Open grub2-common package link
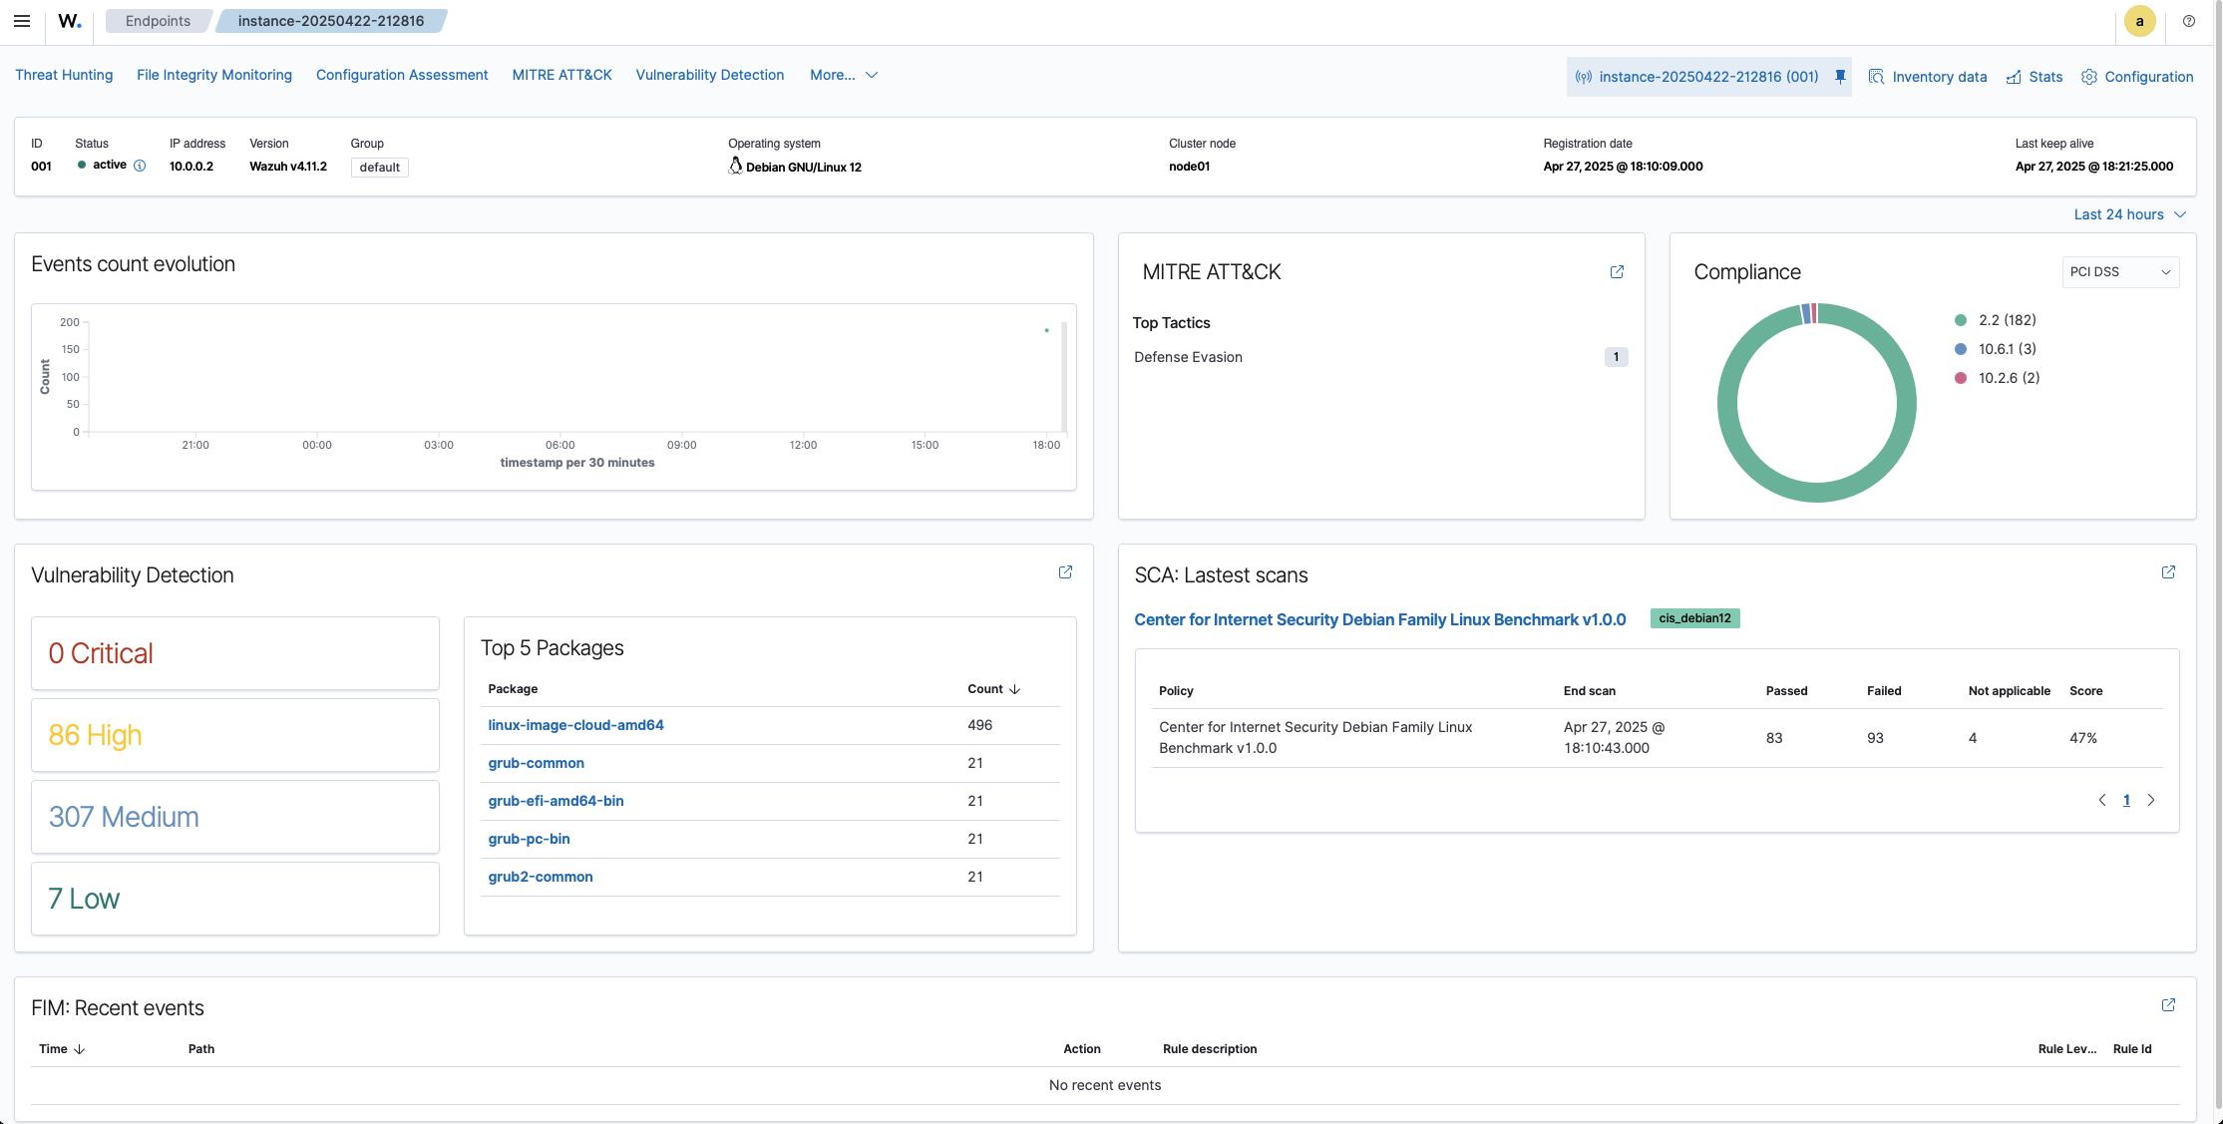Image resolution: width=2223 pixels, height=1124 pixels. 541,877
